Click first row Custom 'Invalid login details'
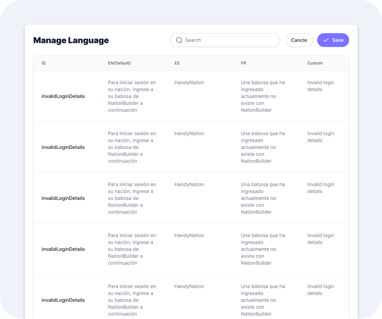 tap(321, 86)
